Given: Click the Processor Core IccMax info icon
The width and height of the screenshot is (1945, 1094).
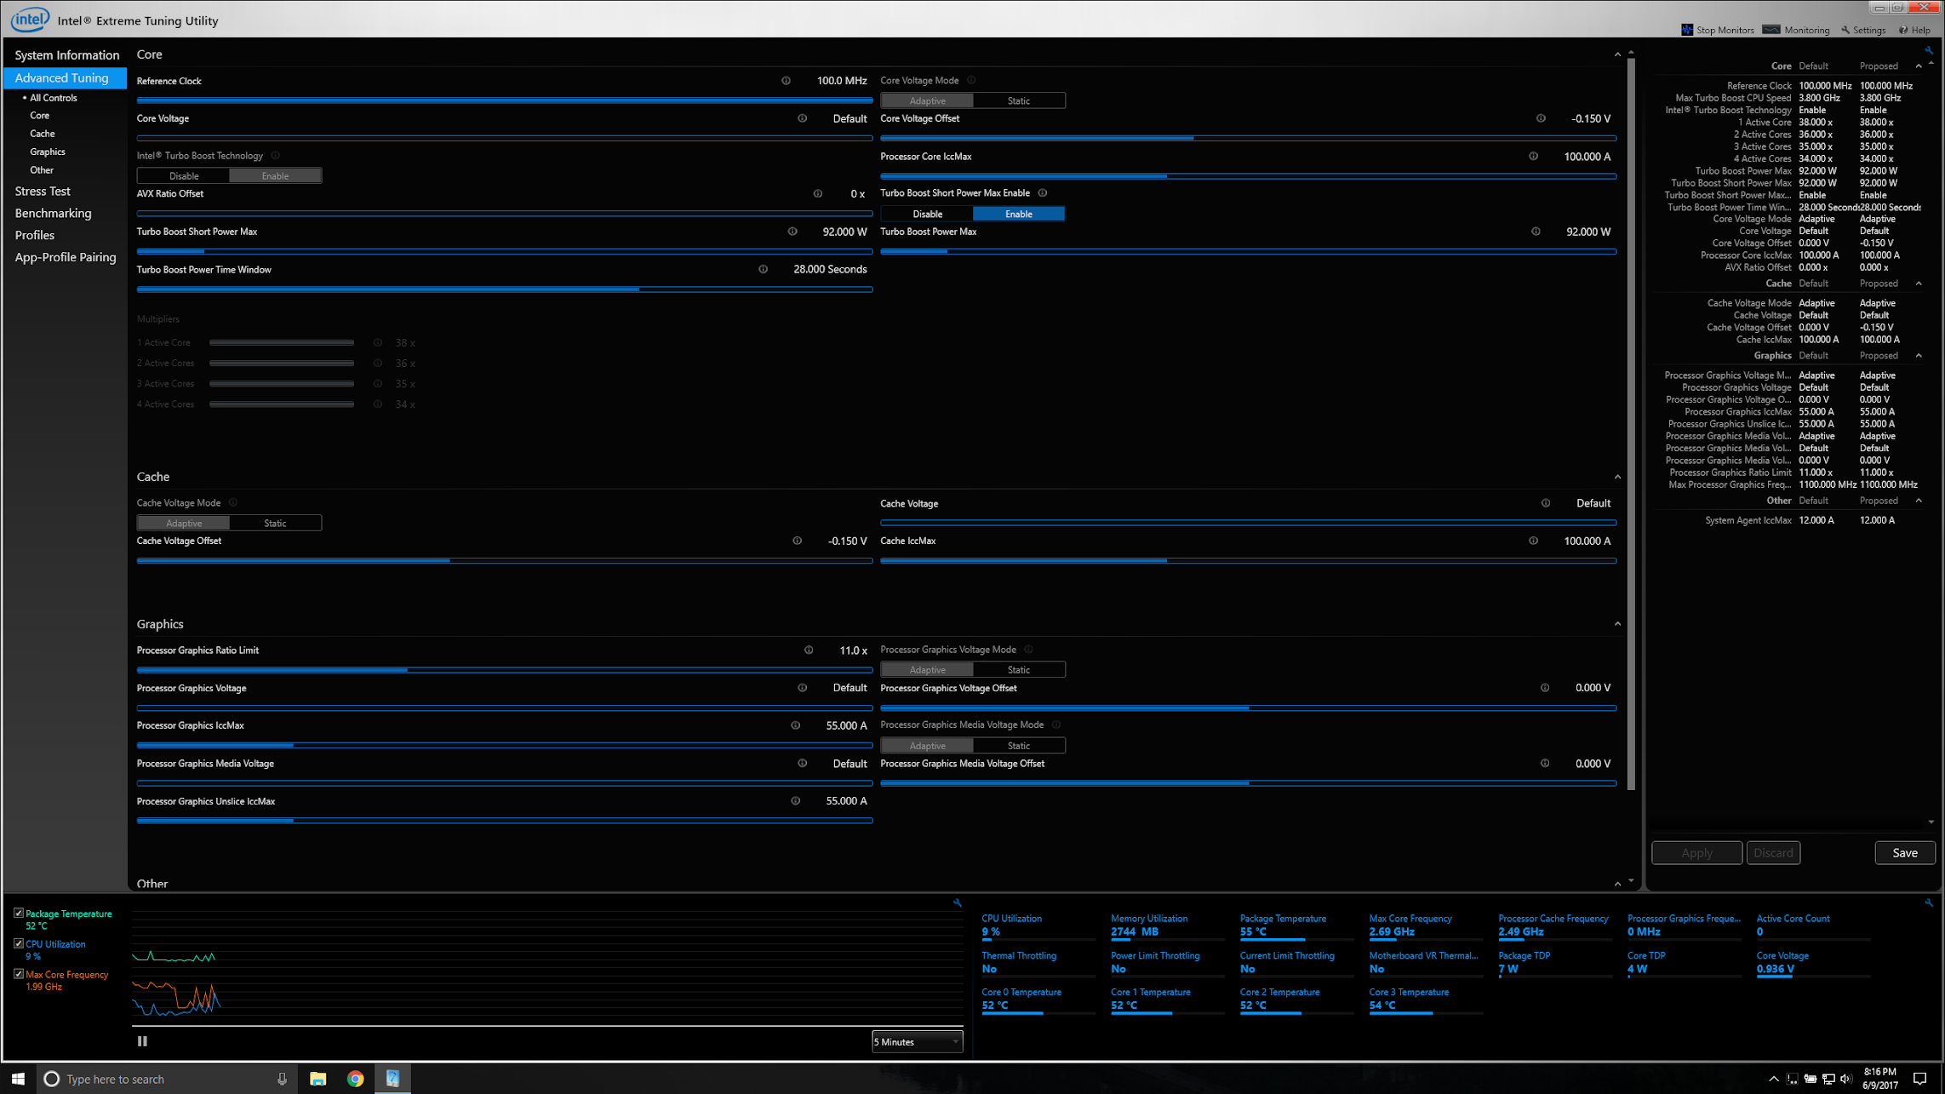Looking at the screenshot, I should (x=1533, y=156).
